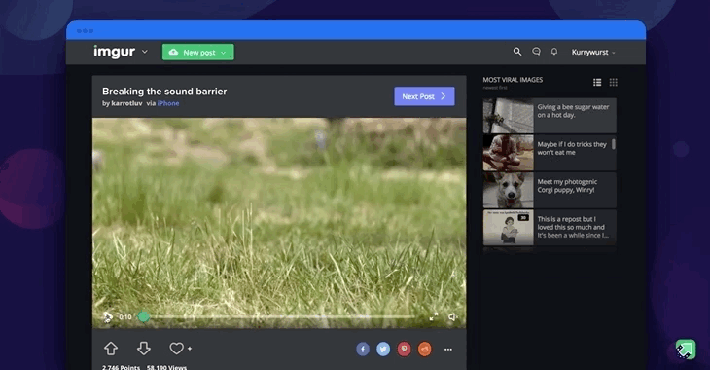Share post on Reddit
This screenshot has width=710, height=370.
click(425, 350)
